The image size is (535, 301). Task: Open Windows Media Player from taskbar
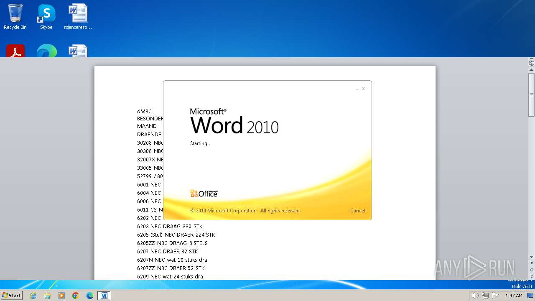click(61, 296)
